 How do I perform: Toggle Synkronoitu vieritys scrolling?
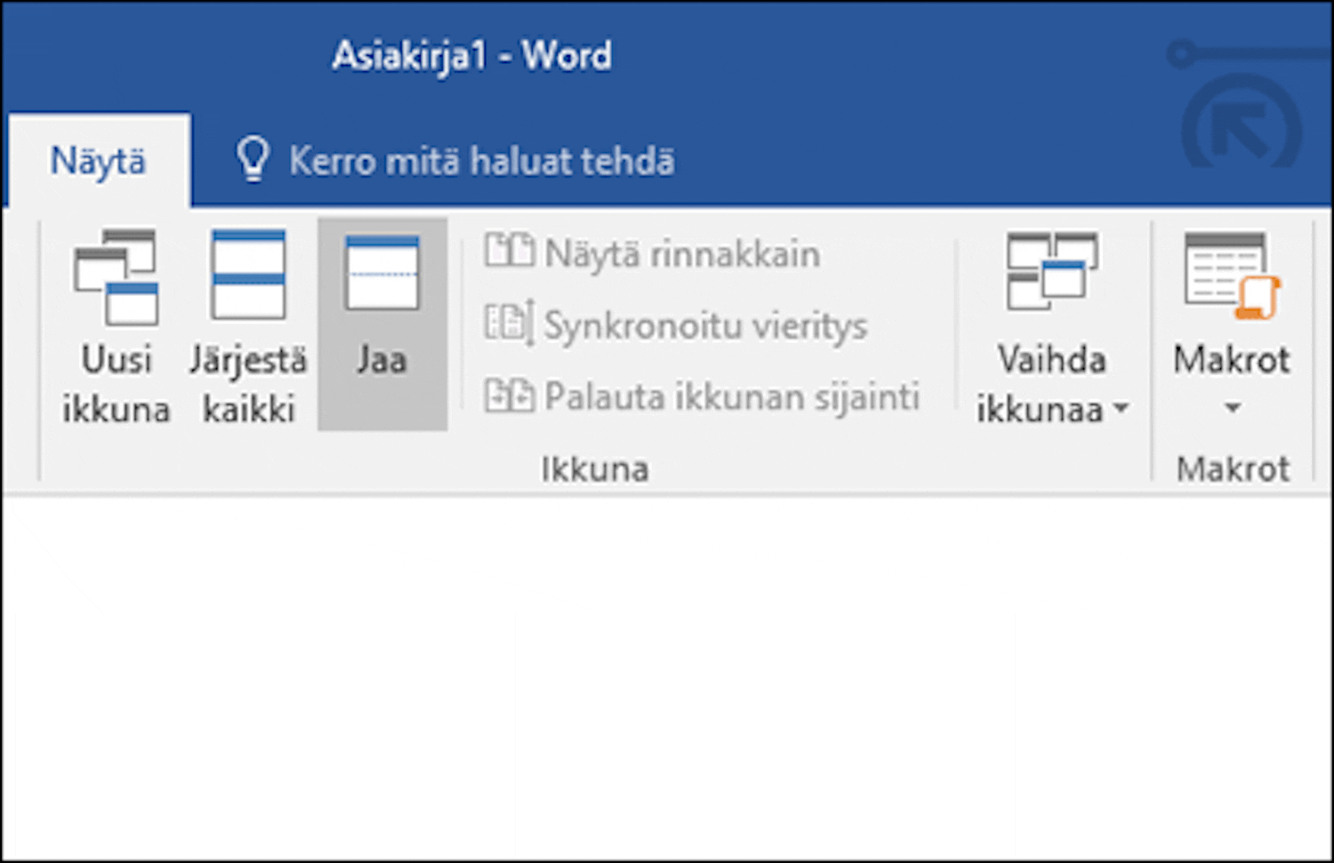(x=676, y=325)
